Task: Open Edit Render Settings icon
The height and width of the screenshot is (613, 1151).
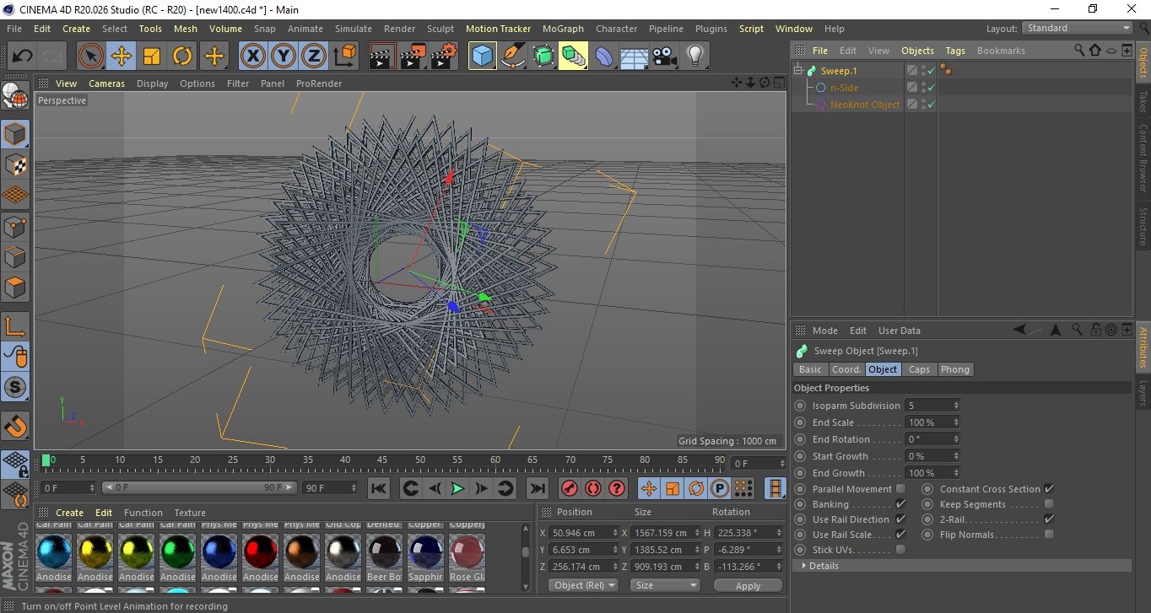Action: (444, 56)
